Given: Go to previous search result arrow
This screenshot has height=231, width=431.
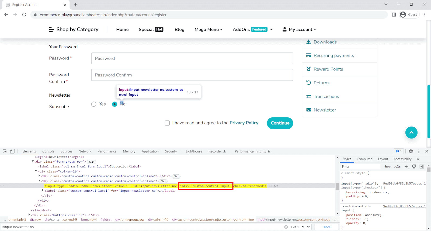Looking at the screenshot, I should pos(303,227).
